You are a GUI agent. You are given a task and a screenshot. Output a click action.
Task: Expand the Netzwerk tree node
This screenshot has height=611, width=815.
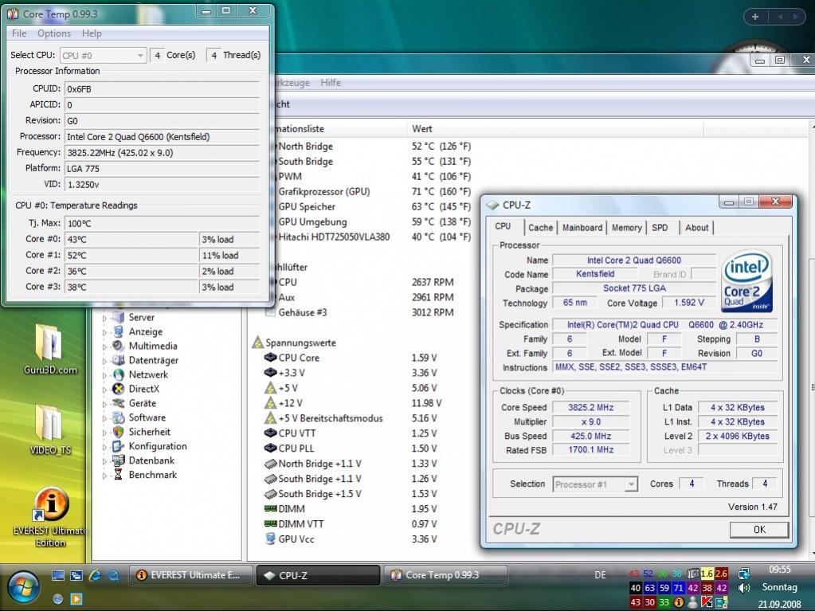tap(104, 375)
